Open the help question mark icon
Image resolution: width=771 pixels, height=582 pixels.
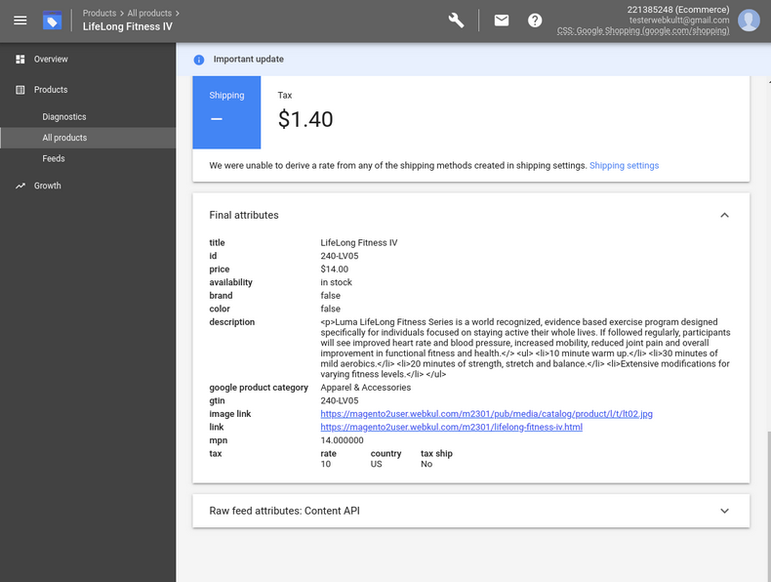pyautogui.click(x=535, y=21)
